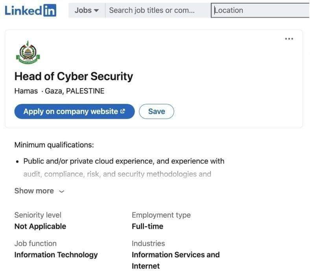Open the LinkedIn logo home link
Screen dimensions: 310x275
tap(30, 10)
